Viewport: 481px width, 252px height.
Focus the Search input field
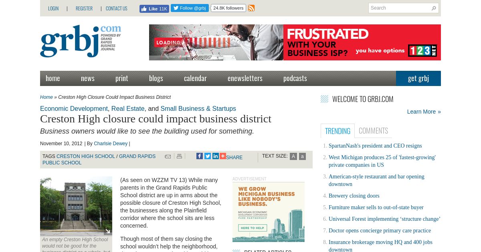pyautogui.click(x=399, y=8)
